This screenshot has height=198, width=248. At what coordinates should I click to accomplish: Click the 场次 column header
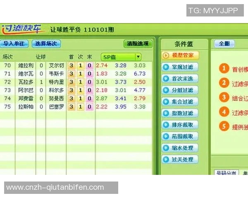[x=7, y=57]
